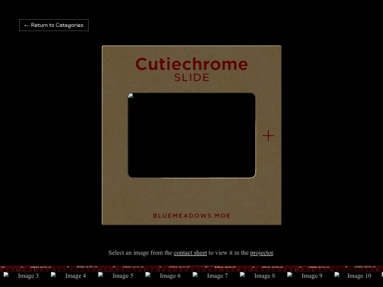Click the SLIDE label under Cutiechrome
The width and height of the screenshot is (383, 287).
tap(191, 78)
